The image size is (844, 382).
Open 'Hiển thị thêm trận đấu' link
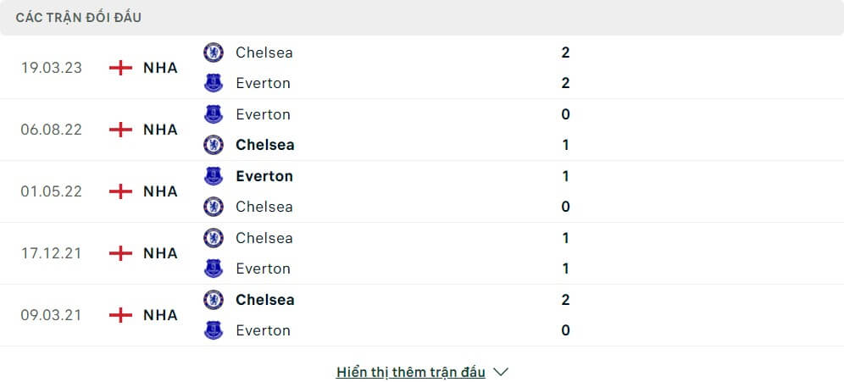click(x=411, y=372)
